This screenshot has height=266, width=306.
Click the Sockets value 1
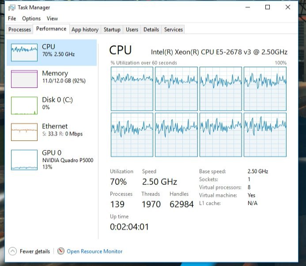(249, 179)
